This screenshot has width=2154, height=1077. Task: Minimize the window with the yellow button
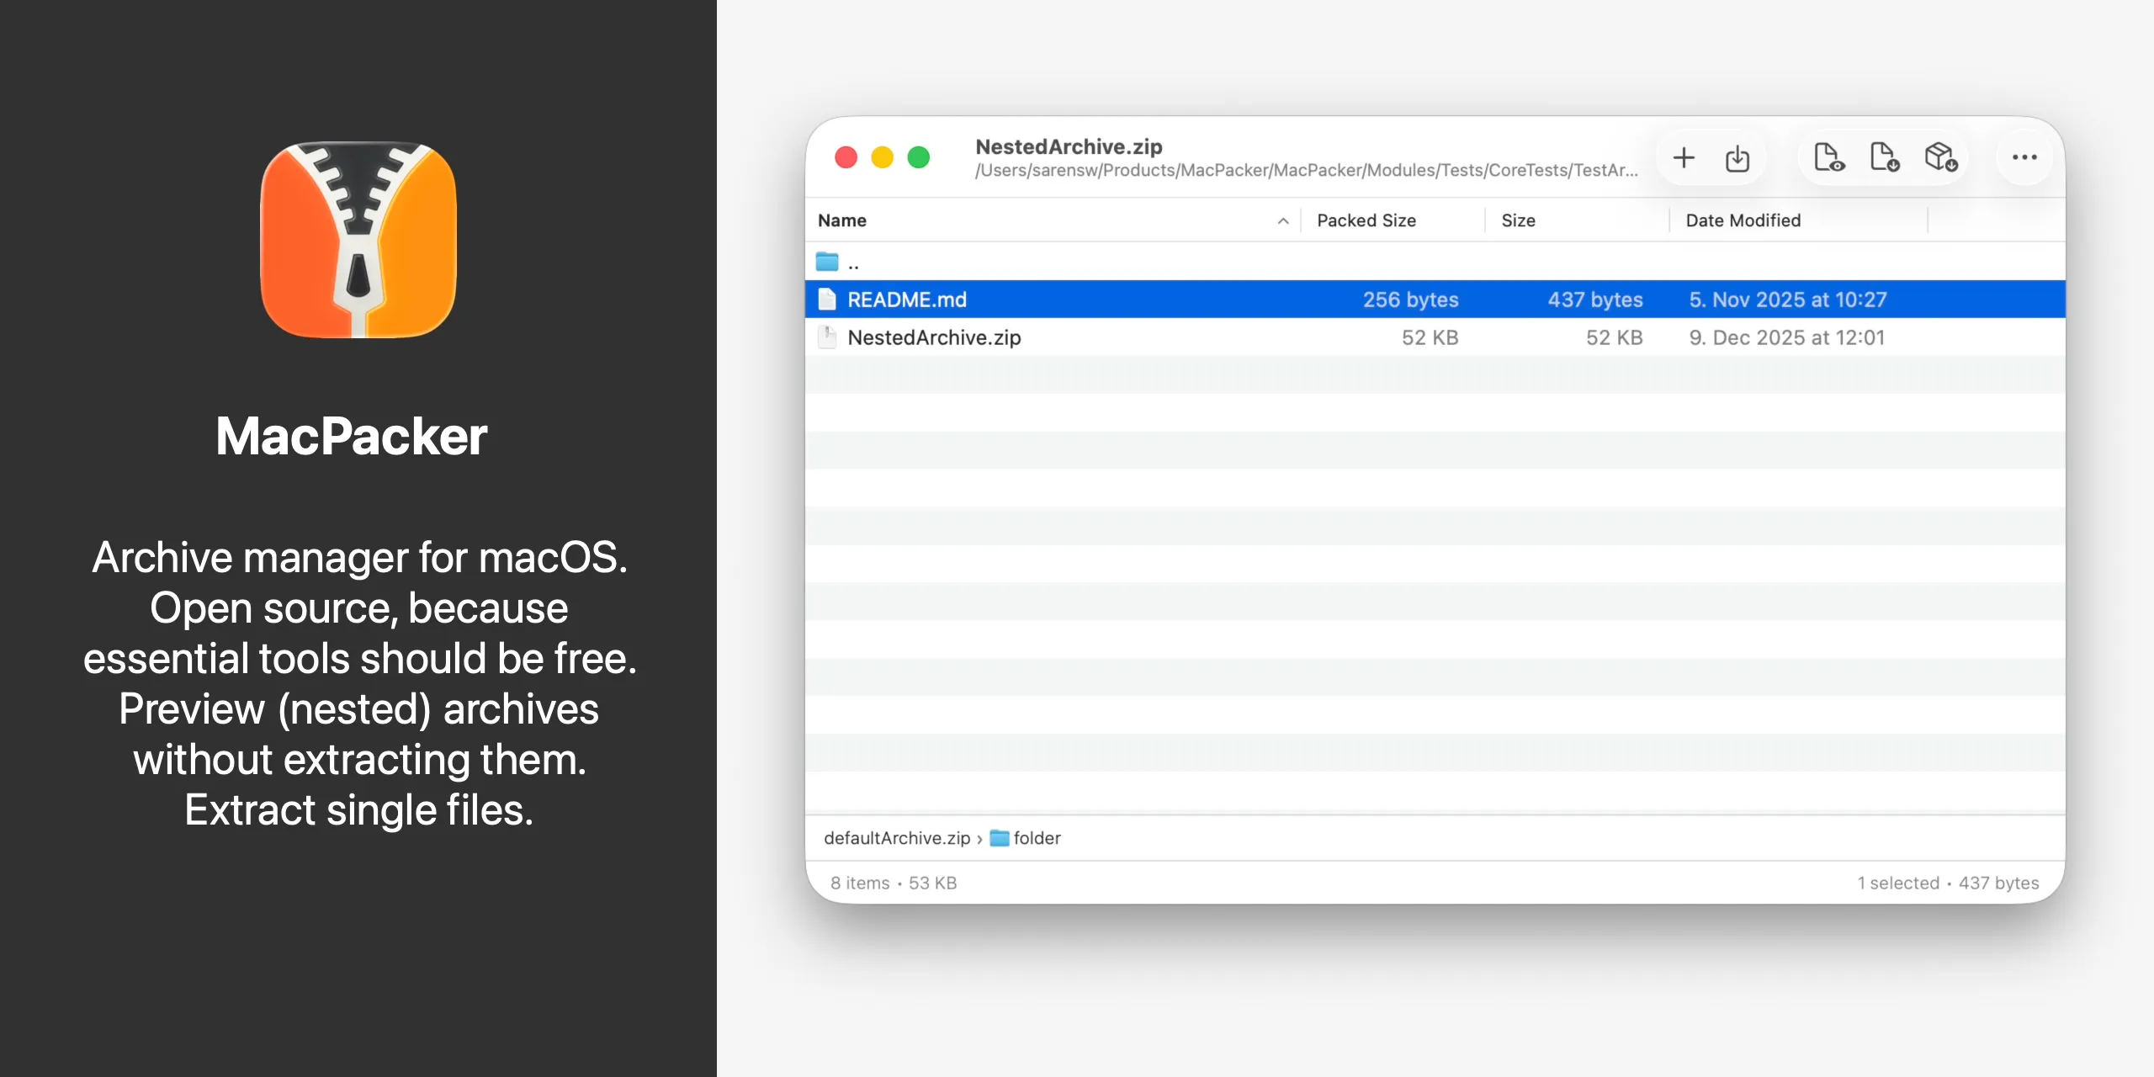point(882,157)
